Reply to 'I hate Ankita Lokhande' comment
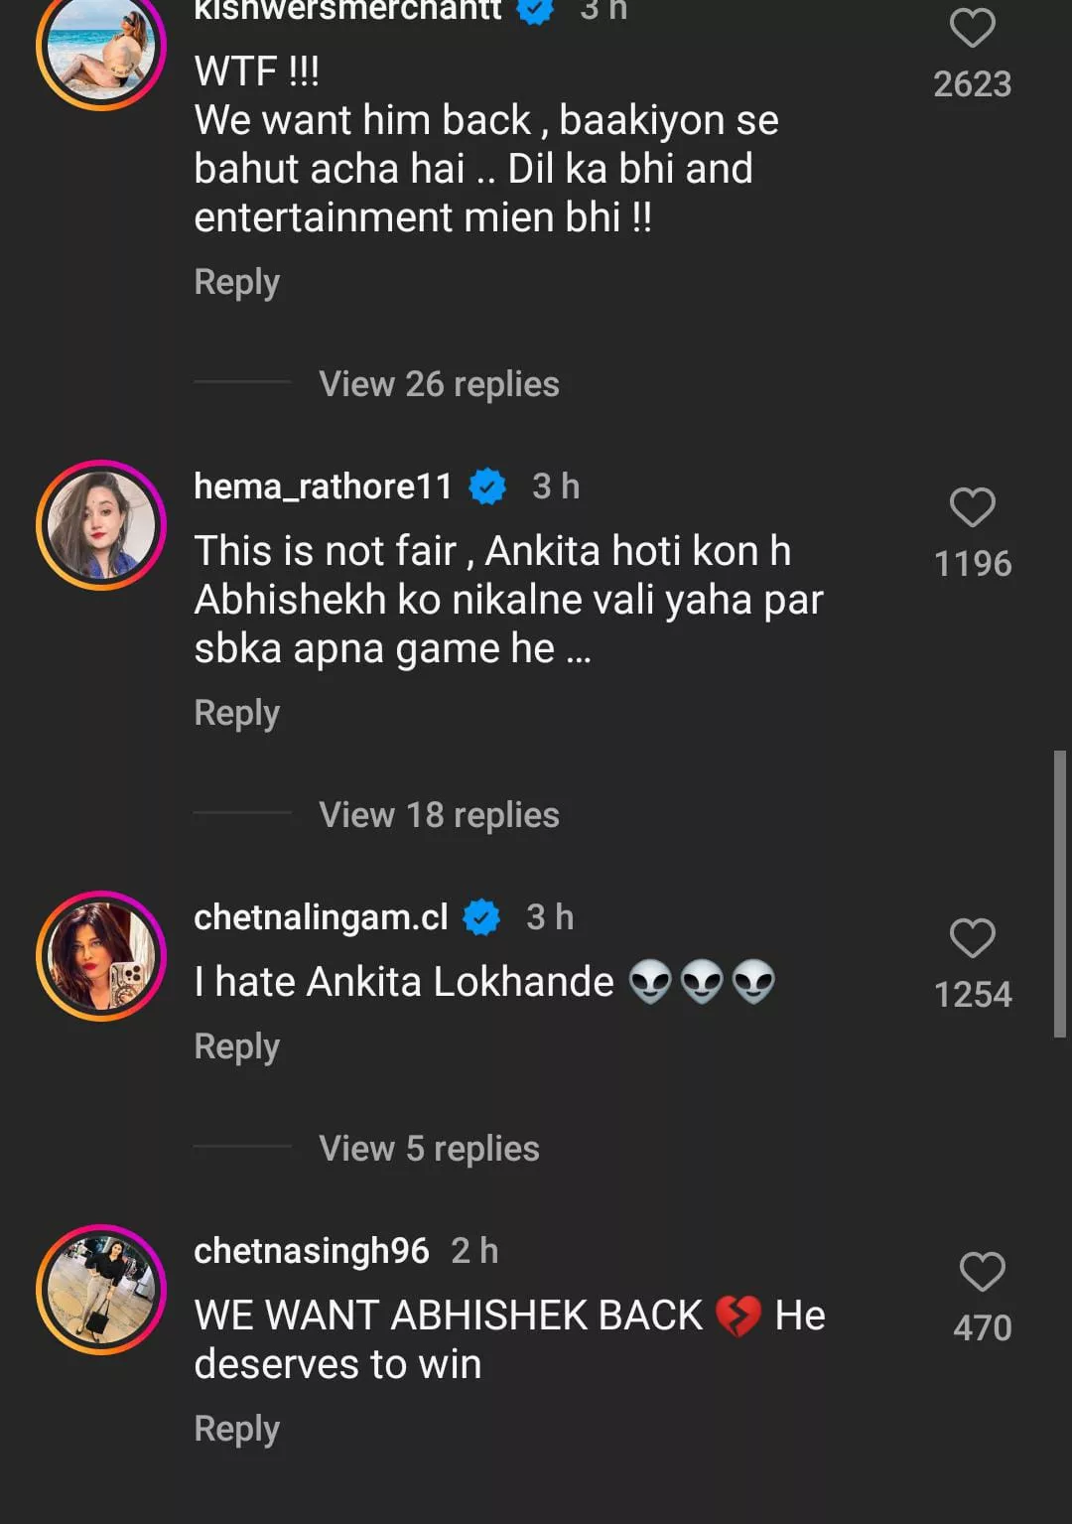1072x1524 pixels. pos(236,1046)
